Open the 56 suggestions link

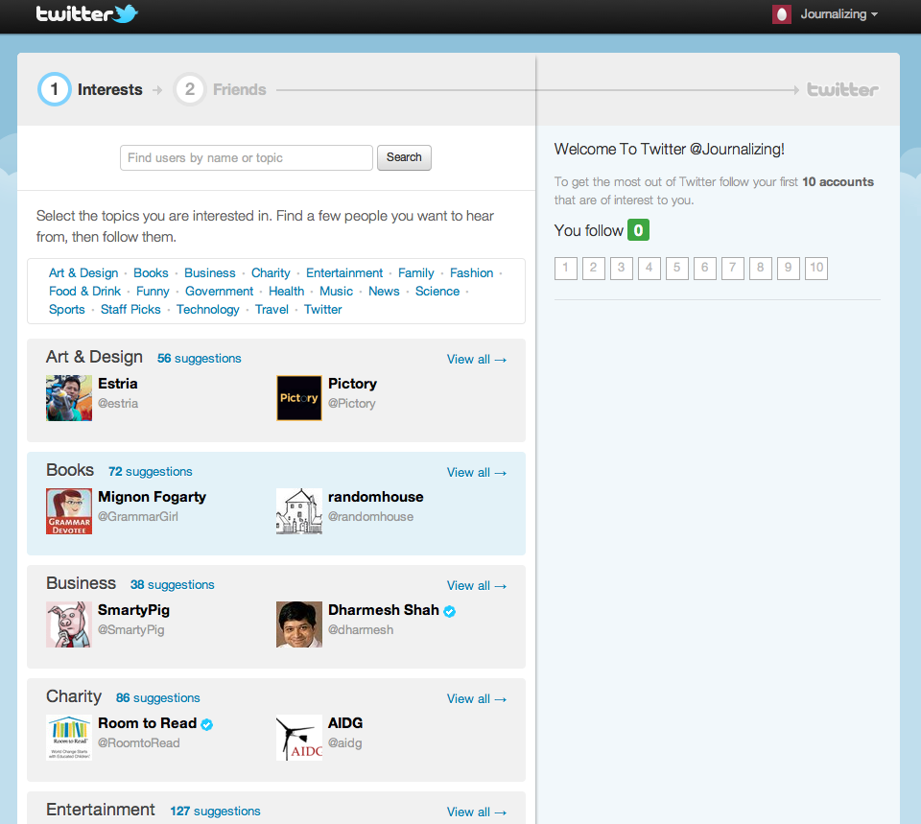point(200,358)
